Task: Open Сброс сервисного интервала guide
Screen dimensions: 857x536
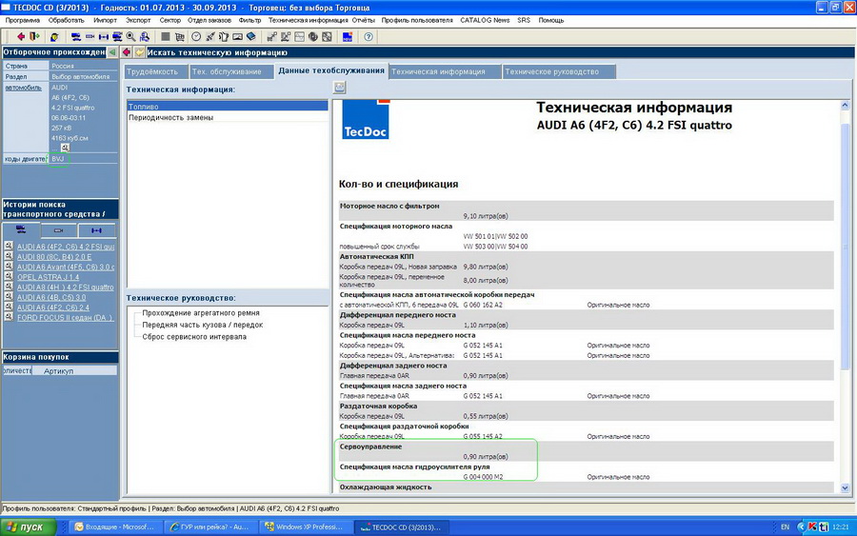Action: (x=194, y=337)
